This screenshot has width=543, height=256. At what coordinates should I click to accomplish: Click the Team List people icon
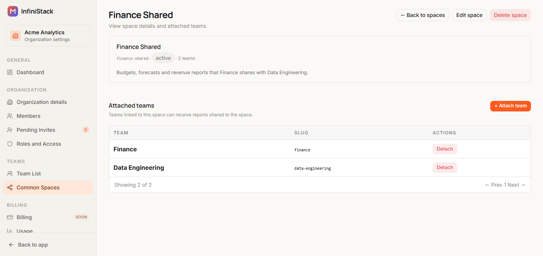(x=10, y=174)
